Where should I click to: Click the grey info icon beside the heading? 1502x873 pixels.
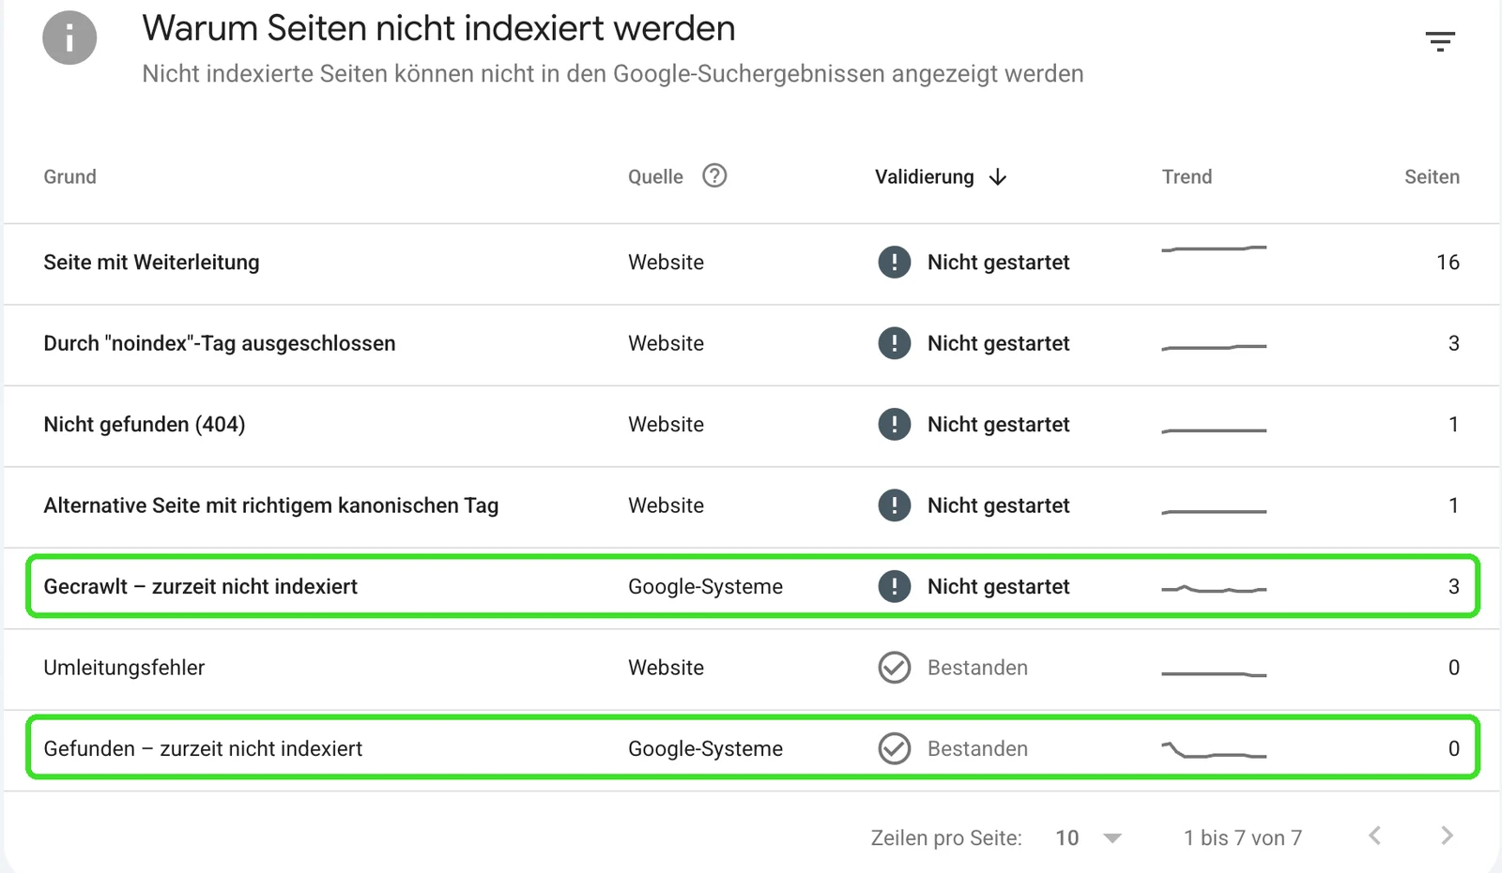pos(69,38)
